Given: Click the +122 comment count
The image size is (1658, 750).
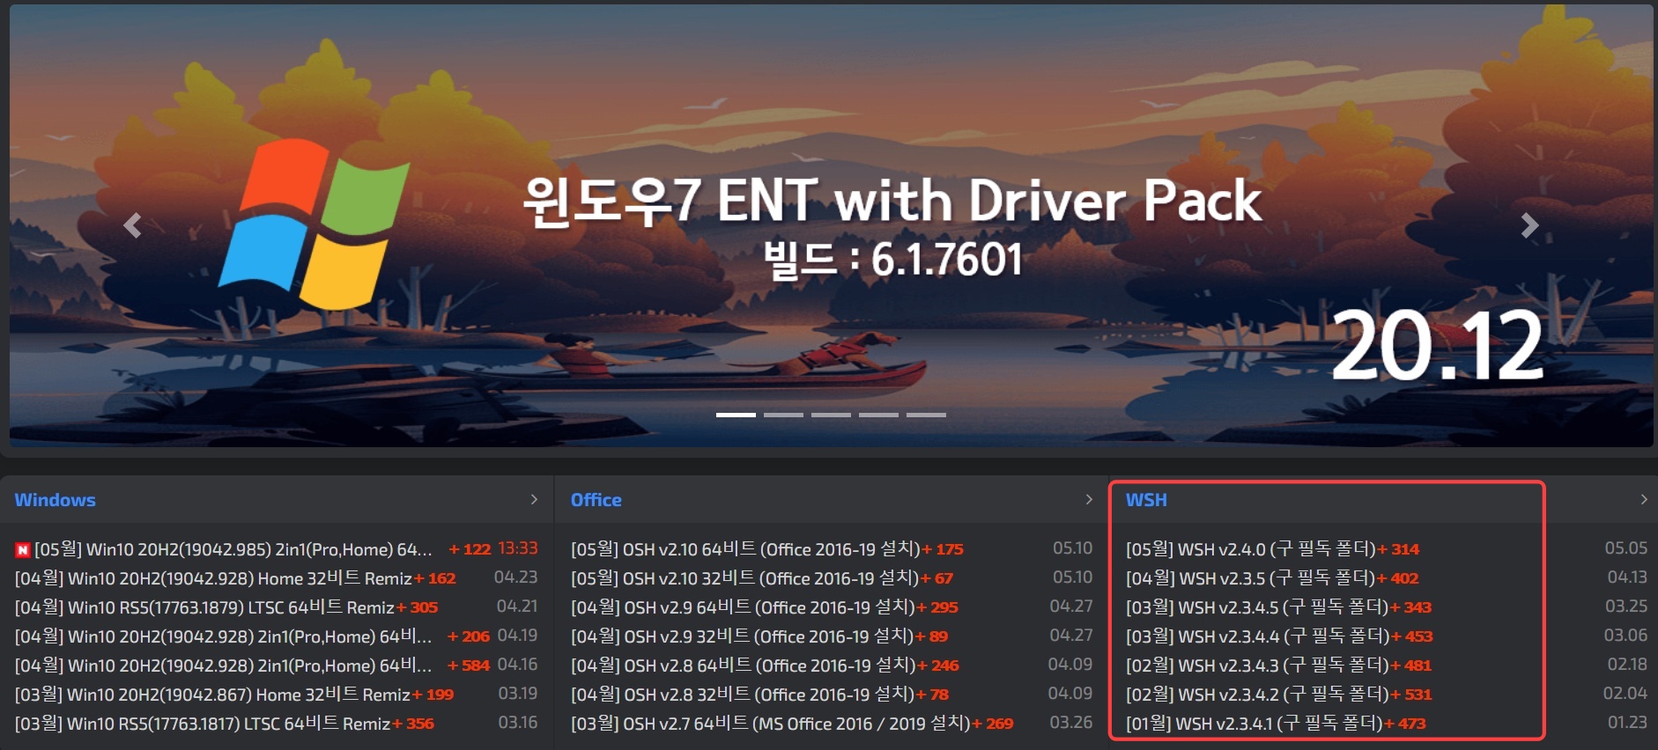Looking at the screenshot, I should pyautogui.click(x=470, y=549).
